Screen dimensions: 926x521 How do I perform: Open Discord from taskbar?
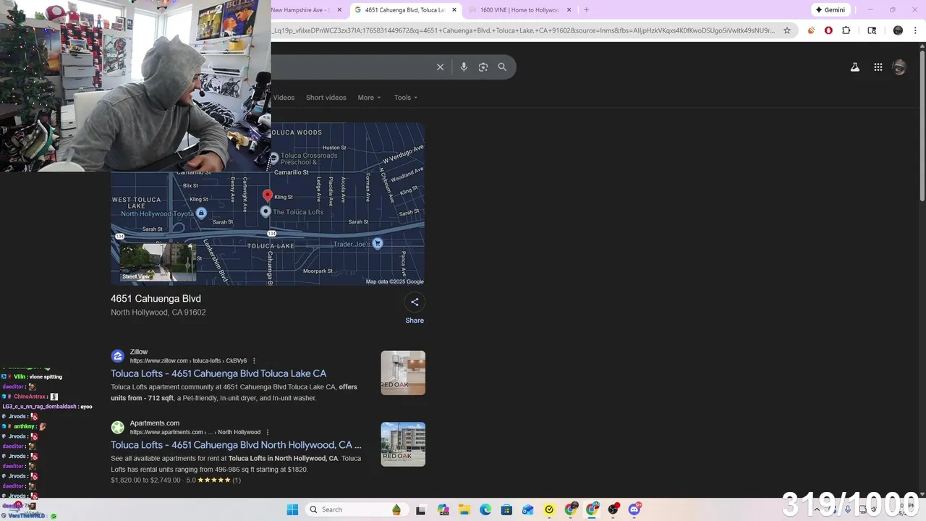(634, 509)
